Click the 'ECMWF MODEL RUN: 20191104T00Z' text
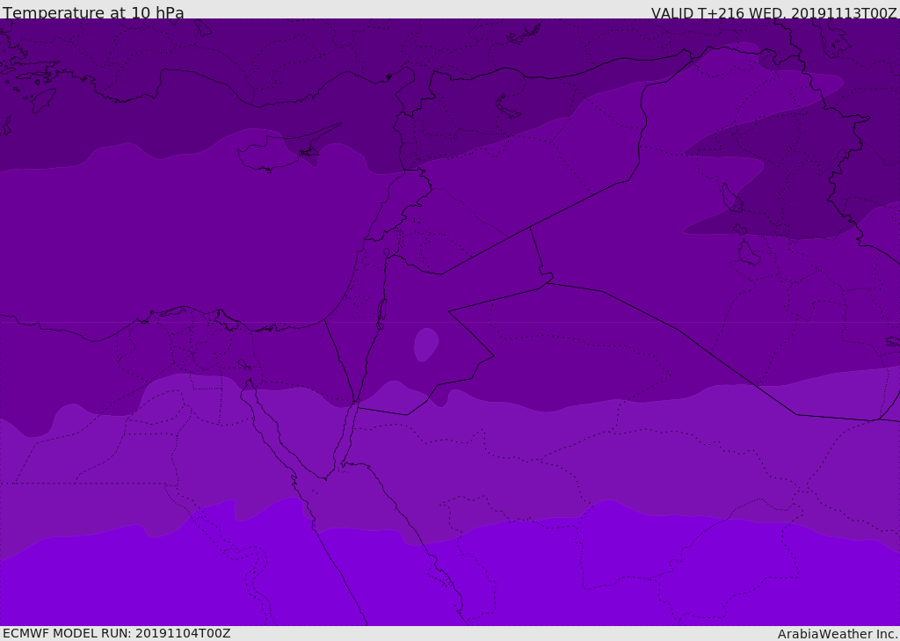This screenshot has height=641, width=900. tap(117, 633)
